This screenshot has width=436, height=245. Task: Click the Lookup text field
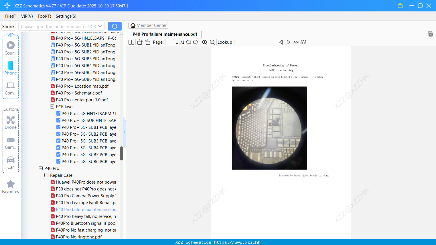click(256, 42)
